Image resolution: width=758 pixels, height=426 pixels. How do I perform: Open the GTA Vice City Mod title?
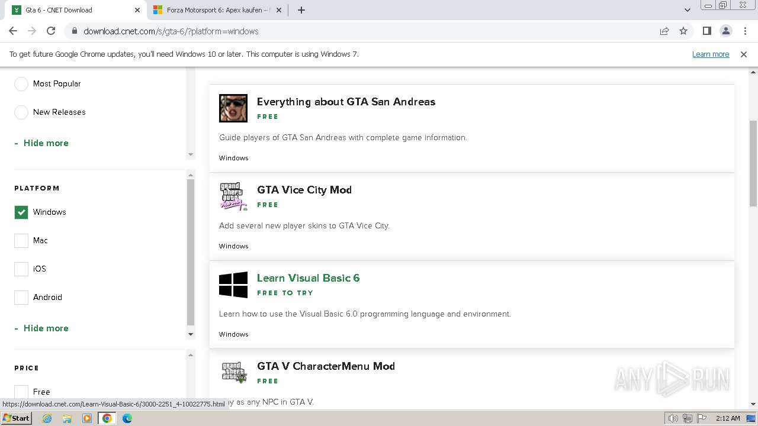pyautogui.click(x=304, y=190)
